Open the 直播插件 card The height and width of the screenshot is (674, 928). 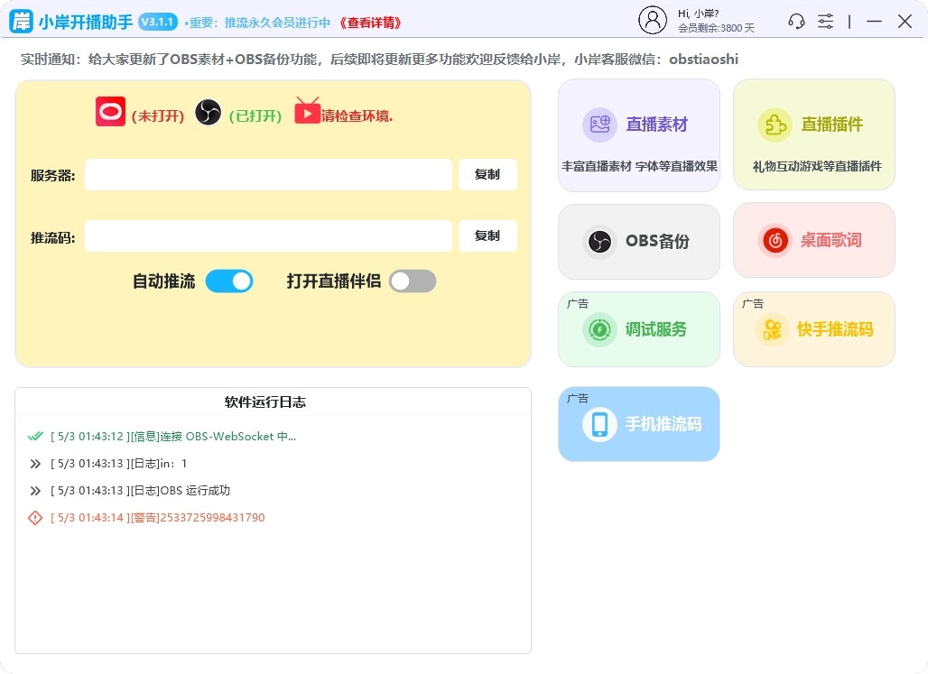pos(814,135)
